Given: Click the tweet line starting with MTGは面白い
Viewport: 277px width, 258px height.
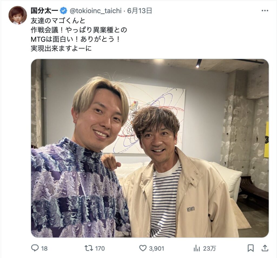Looking at the screenshot, I should click(75, 39).
